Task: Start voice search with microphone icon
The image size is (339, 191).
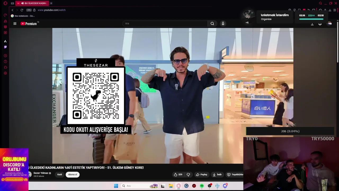Action: pos(223,24)
